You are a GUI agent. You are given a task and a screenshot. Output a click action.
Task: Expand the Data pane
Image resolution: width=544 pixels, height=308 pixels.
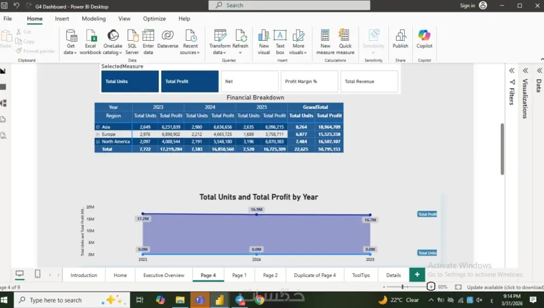pyautogui.click(x=540, y=71)
